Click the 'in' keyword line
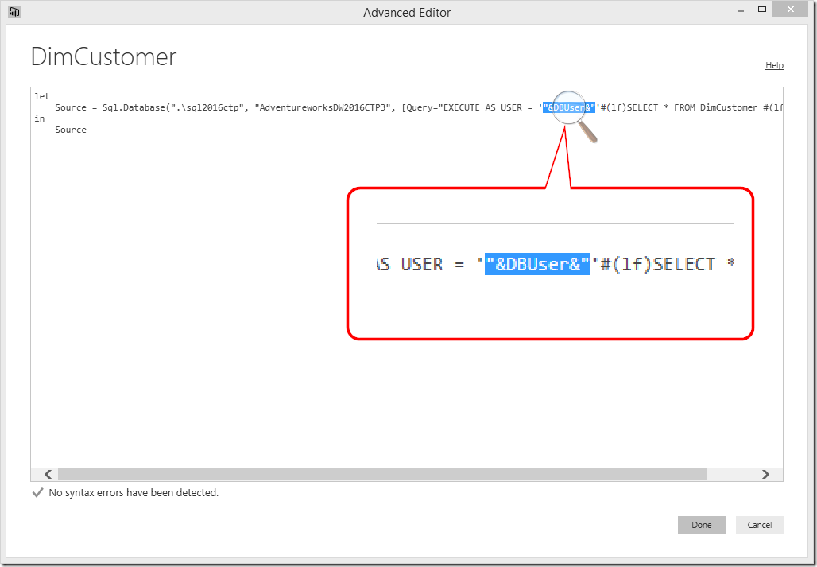 point(40,118)
